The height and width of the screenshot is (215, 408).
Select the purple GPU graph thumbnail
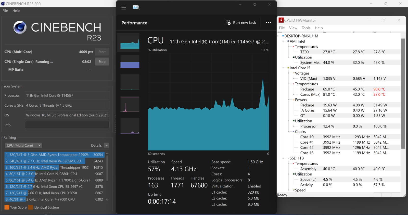coord(130,126)
